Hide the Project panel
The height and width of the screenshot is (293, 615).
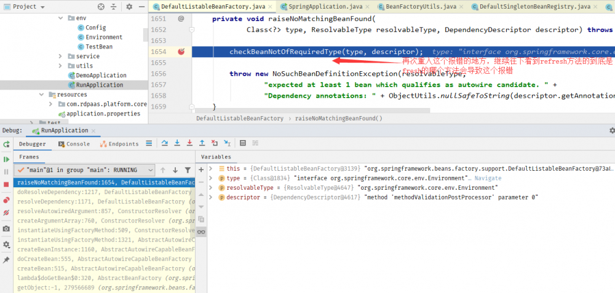[141, 6]
